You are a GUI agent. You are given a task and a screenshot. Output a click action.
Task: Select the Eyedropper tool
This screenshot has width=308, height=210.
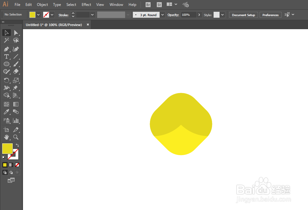pos(7,112)
